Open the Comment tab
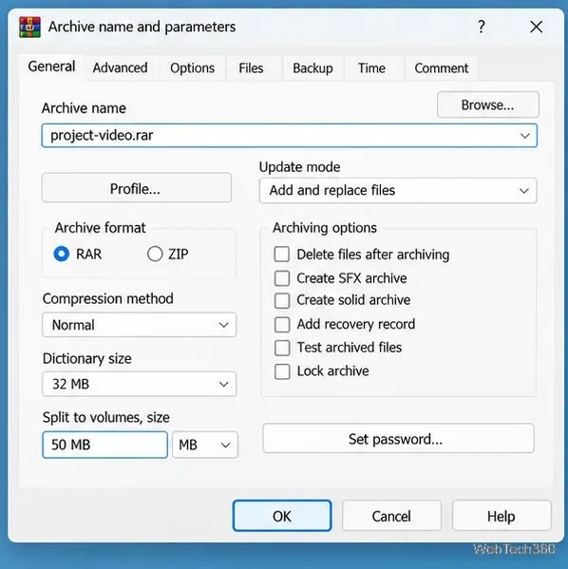 [442, 68]
